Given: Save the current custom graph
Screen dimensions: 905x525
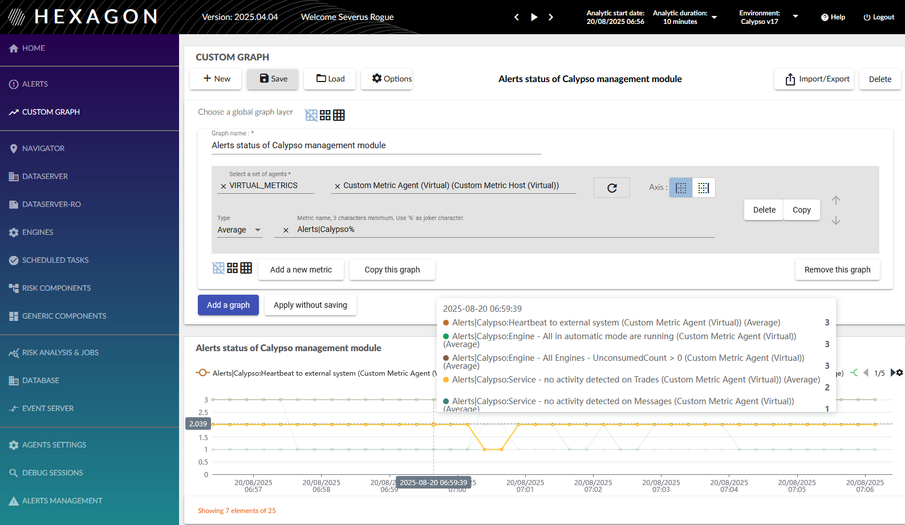Looking at the screenshot, I should (273, 79).
